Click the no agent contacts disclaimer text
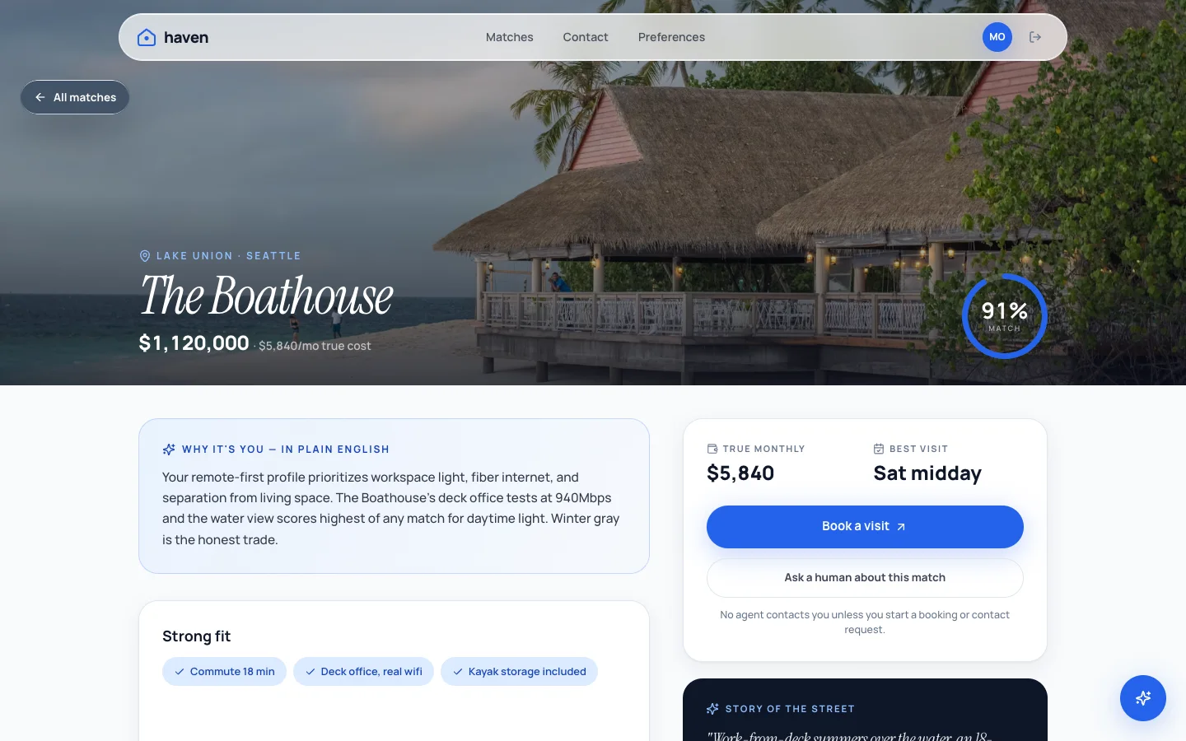The height and width of the screenshot is (741, 1186). point(865,622)
